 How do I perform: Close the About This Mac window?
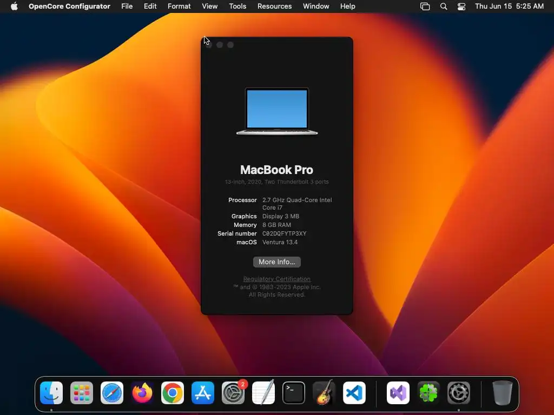tap(208, 45)
